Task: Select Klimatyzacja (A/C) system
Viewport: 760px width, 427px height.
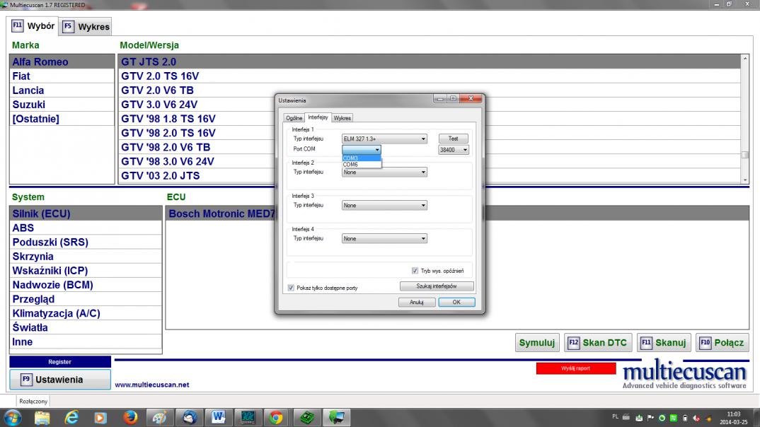Action: click(86, 313)
